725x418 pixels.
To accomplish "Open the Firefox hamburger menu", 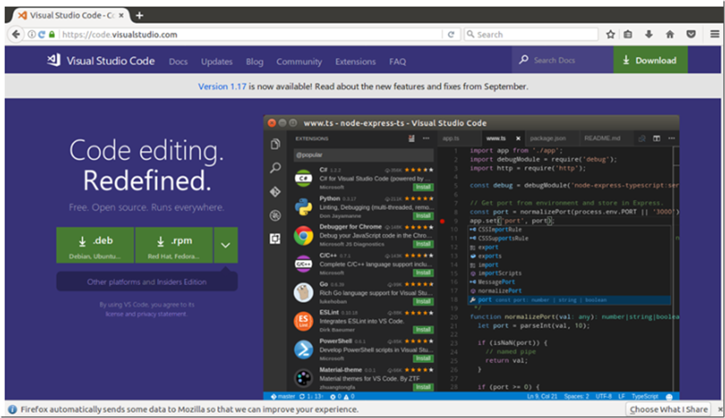I will click(x=715, y=35).
